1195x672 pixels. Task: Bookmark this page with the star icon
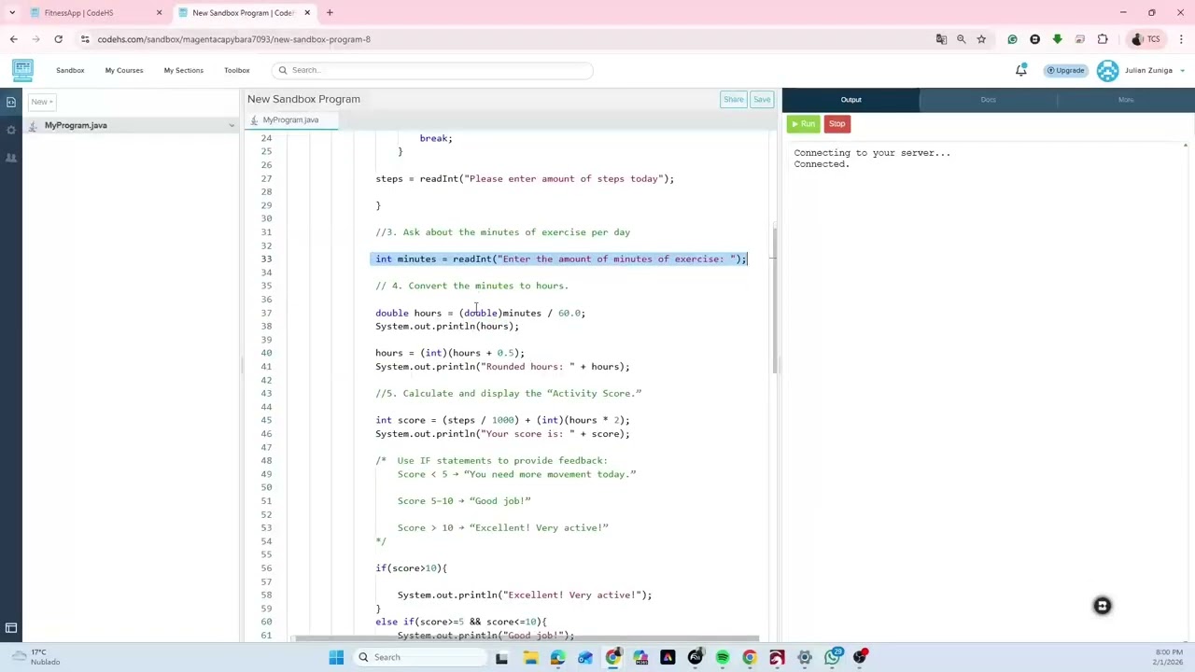[981, 39]
